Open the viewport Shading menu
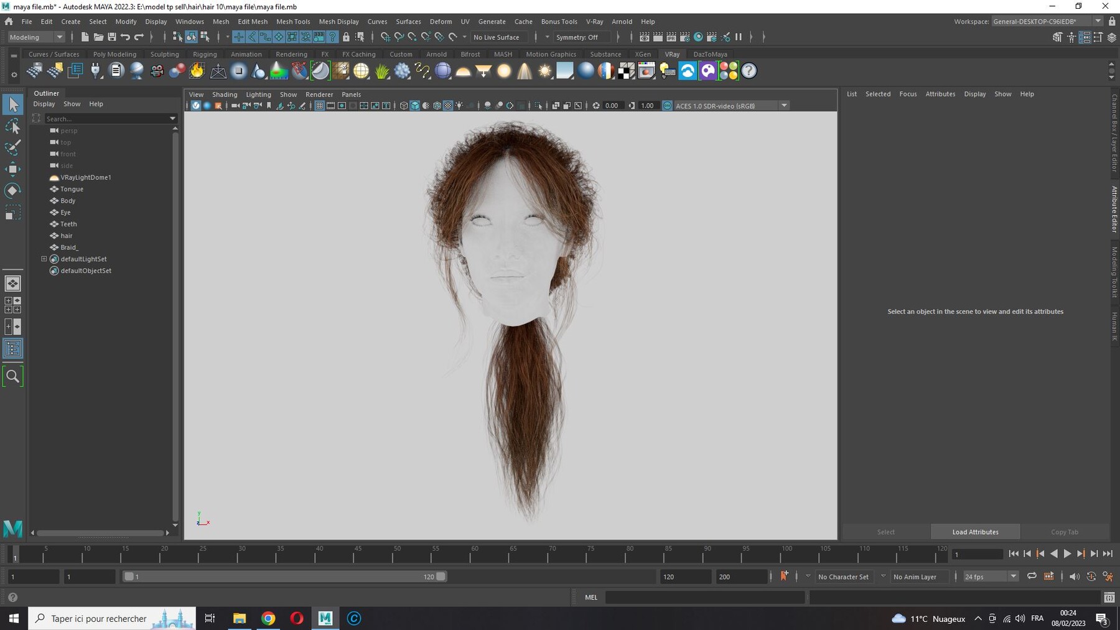Image resolution: width=1120 pixels, height=630 pixels. pyautogui.click(x=225, y=95)
